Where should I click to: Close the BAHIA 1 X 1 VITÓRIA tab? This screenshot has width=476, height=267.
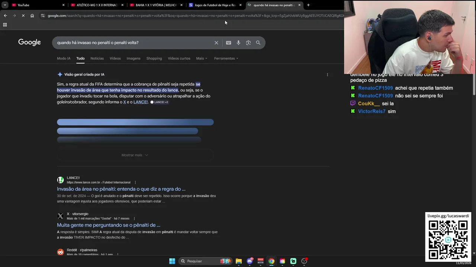pyautogui.click(x=181, y=5)
